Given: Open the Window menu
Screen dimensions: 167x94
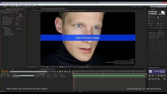Looking at the screenshot, I should coord(32,5).
